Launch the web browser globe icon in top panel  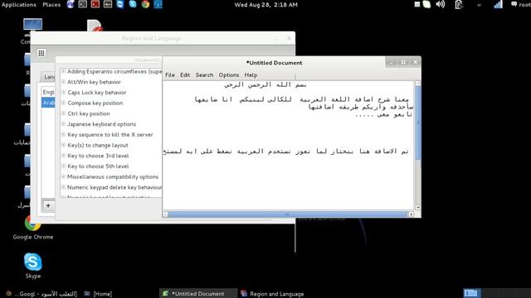click(x=71, y=4)
